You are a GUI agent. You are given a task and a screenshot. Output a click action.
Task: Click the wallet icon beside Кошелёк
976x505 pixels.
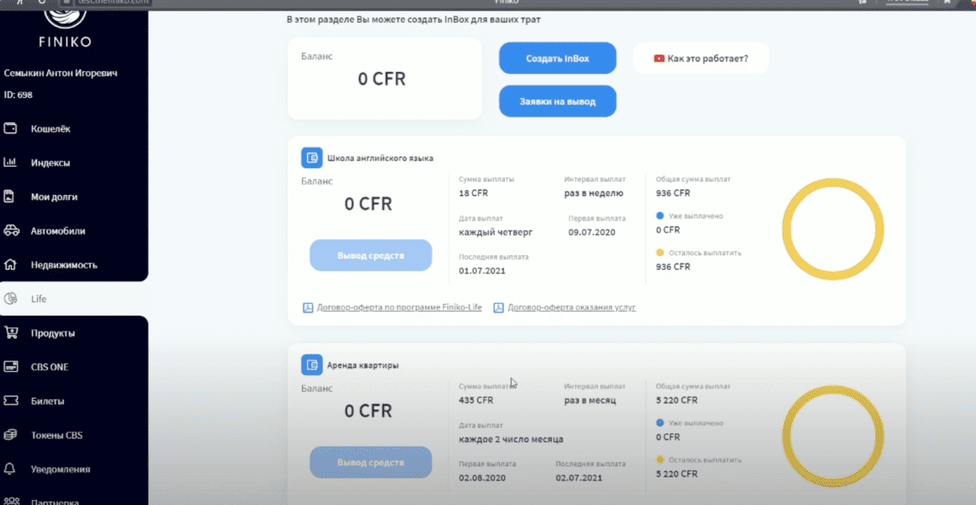11,128
